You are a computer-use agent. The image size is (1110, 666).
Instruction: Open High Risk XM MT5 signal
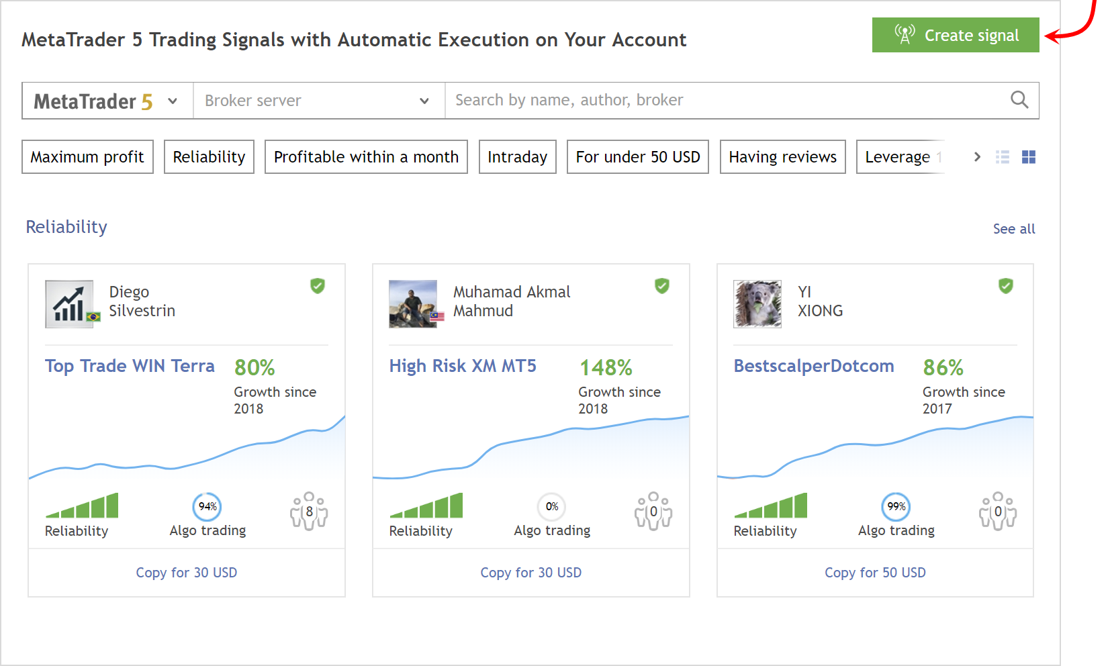tap(463, 366)
